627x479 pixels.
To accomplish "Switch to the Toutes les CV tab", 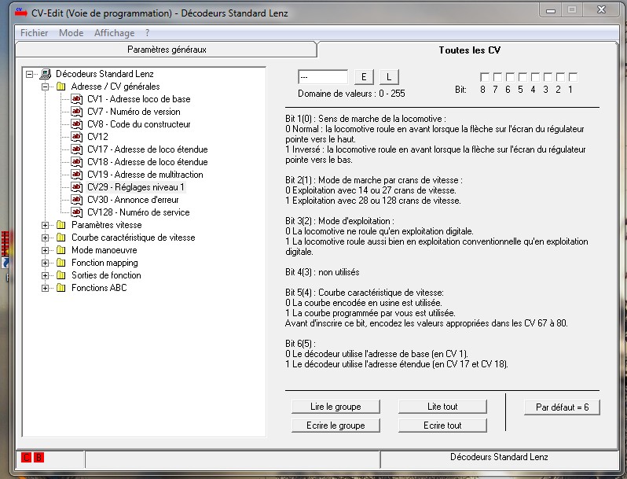I will click(x=469, y=50).
